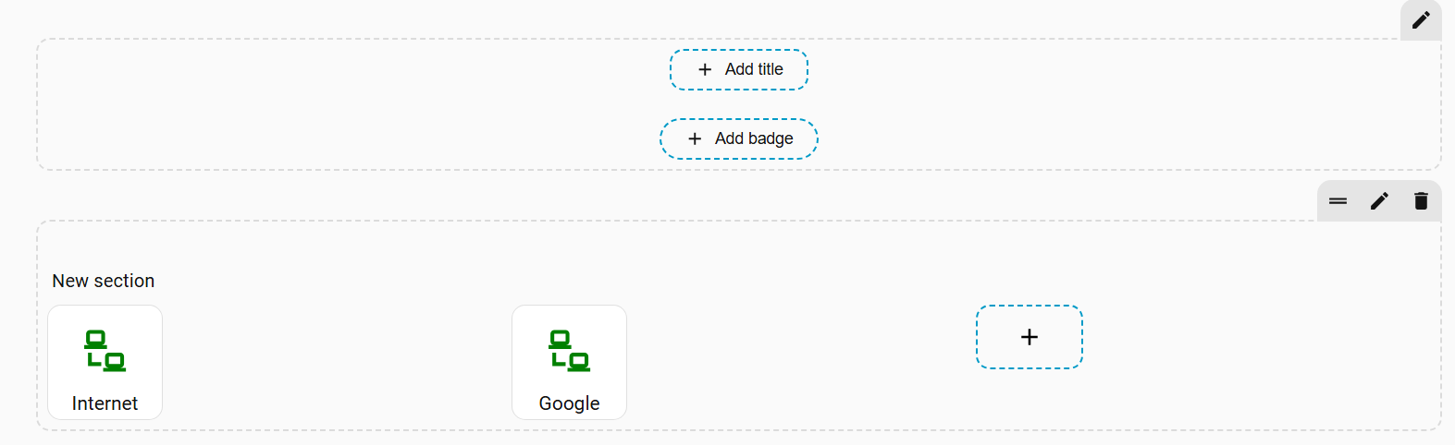Click the green network icon above Google
1455x445 pixels.
point(569,351)
